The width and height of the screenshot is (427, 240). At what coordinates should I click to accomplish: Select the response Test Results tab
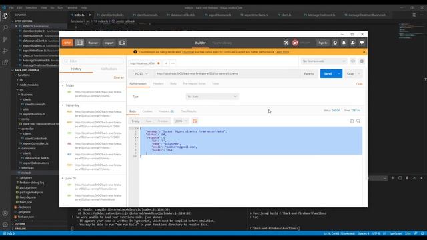(189, 111)
